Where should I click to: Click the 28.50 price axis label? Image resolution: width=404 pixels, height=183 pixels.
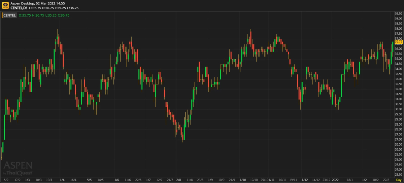pos(398,124)
